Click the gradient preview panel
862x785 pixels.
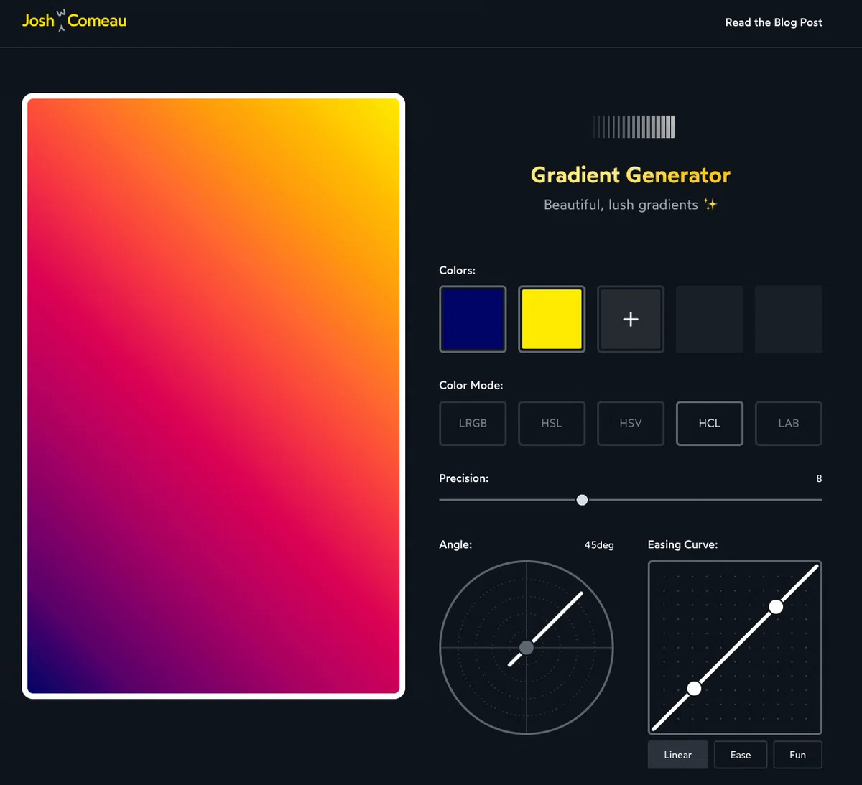pos(213,396)
